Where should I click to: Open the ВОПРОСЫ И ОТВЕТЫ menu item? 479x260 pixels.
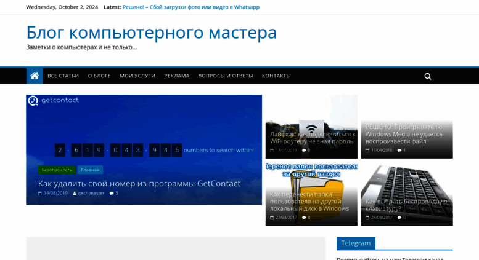tap(226, 76)
